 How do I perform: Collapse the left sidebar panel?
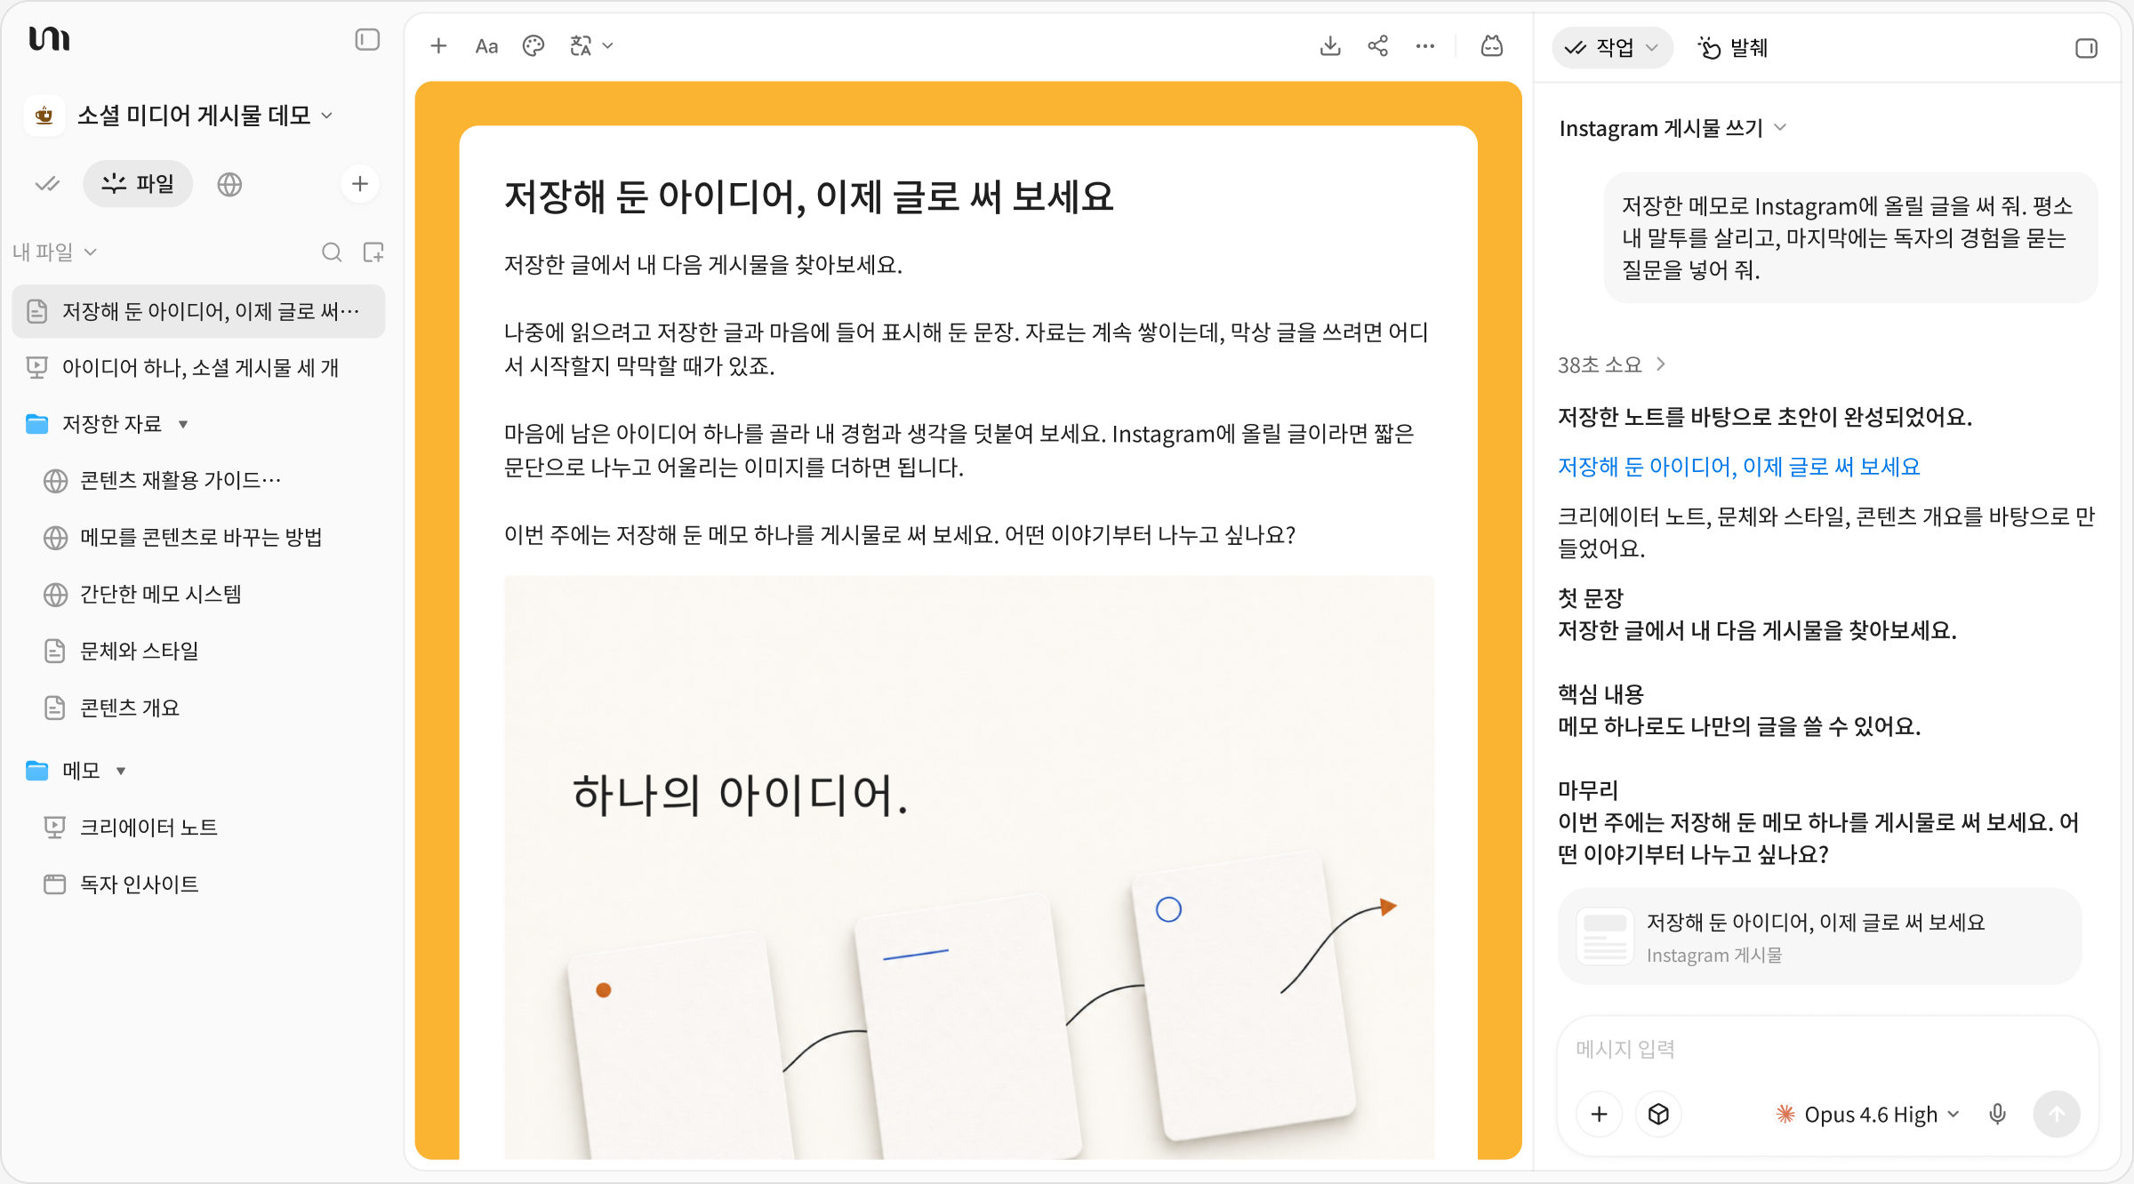(367, 40)
